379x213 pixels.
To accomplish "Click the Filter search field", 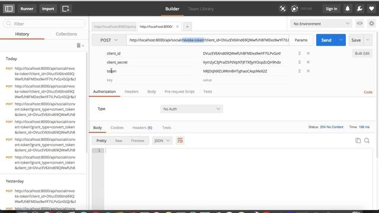I will (44, 24).
